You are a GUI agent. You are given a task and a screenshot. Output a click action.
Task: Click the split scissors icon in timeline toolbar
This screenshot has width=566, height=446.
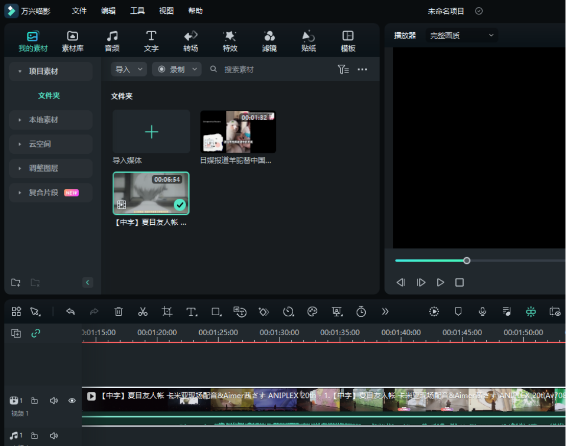click(x=143, y=312)
